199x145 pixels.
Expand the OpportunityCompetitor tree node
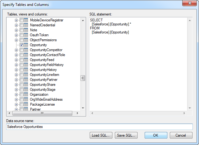pyautogui.click(x=16, y=50)
